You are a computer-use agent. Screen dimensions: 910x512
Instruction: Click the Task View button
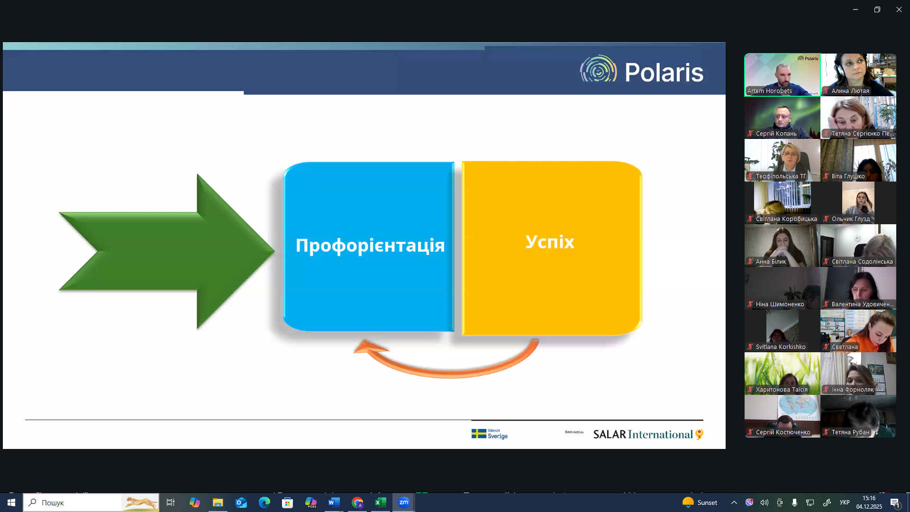point(171,503)
